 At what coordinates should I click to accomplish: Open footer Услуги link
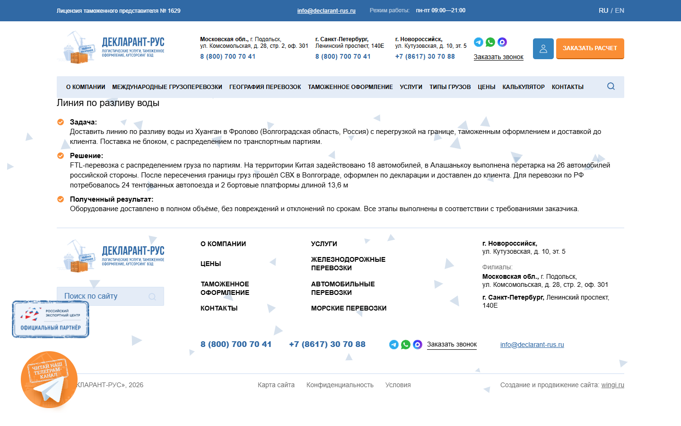324,244
